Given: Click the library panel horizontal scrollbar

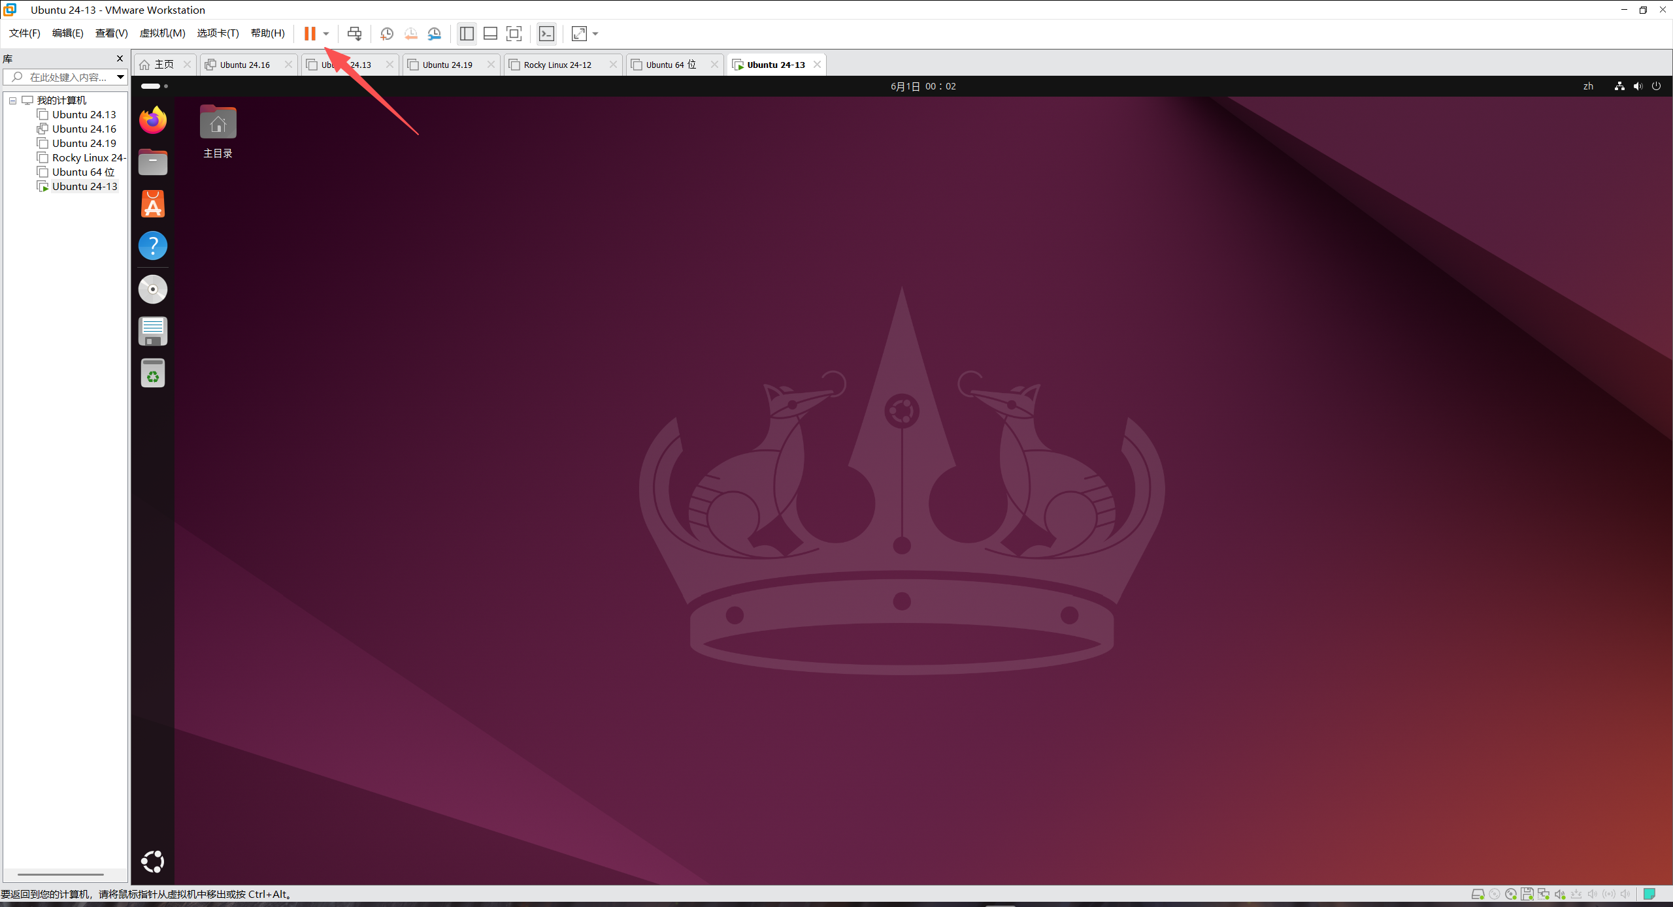Looking at the screenshot, I should point(61,874).
